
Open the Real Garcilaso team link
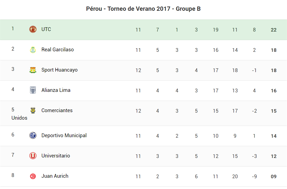tap(58, 50)
